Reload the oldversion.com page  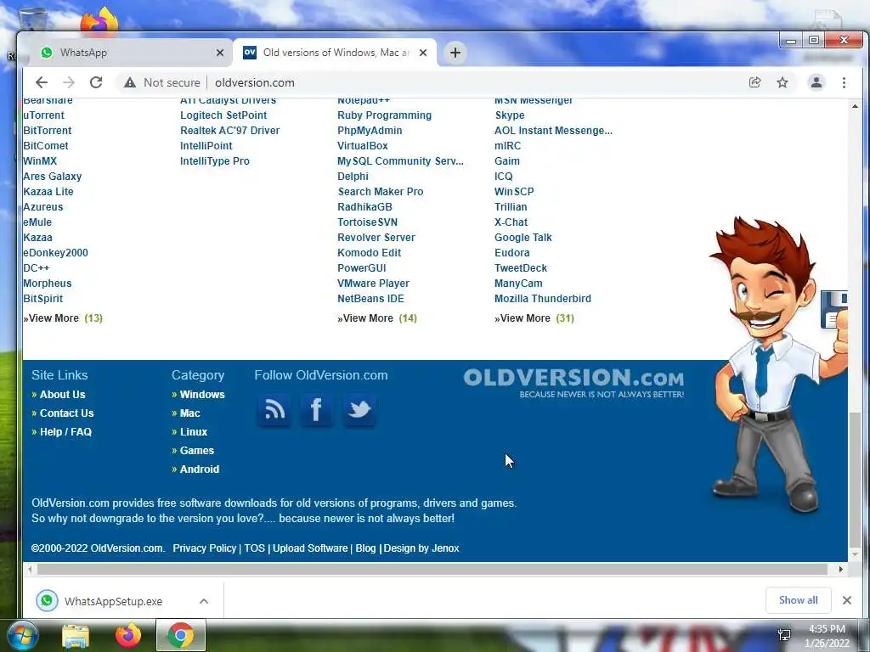coord(96,82)
